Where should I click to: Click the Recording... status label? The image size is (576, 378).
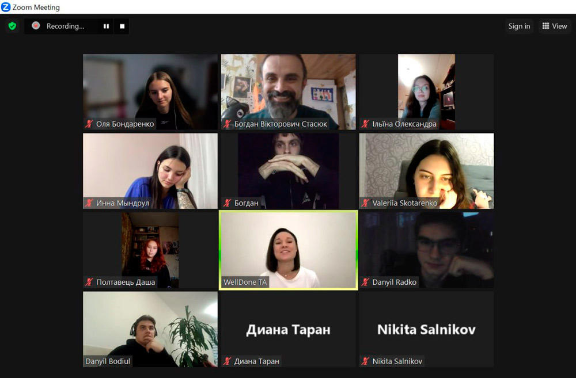tap(66, 26)
